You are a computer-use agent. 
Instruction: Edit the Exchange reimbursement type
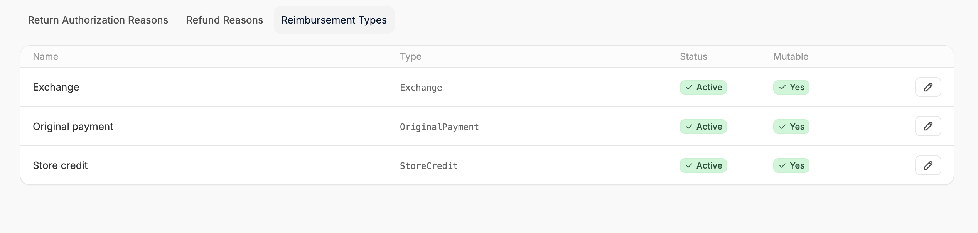point(928,87)
